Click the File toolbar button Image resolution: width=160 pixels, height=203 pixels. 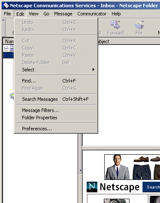[x=139, y=28]
